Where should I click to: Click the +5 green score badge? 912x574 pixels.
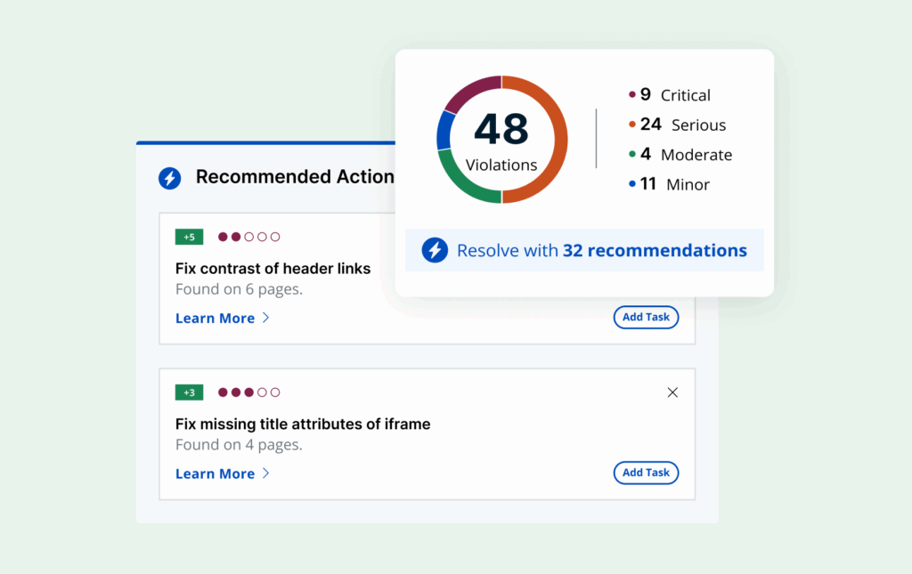189,237
